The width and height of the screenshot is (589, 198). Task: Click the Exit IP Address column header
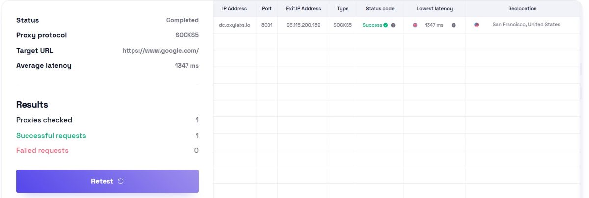pyautogui.click(x=303, y=9)
